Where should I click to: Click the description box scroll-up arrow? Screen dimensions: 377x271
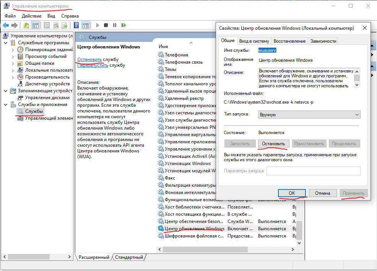357,71
